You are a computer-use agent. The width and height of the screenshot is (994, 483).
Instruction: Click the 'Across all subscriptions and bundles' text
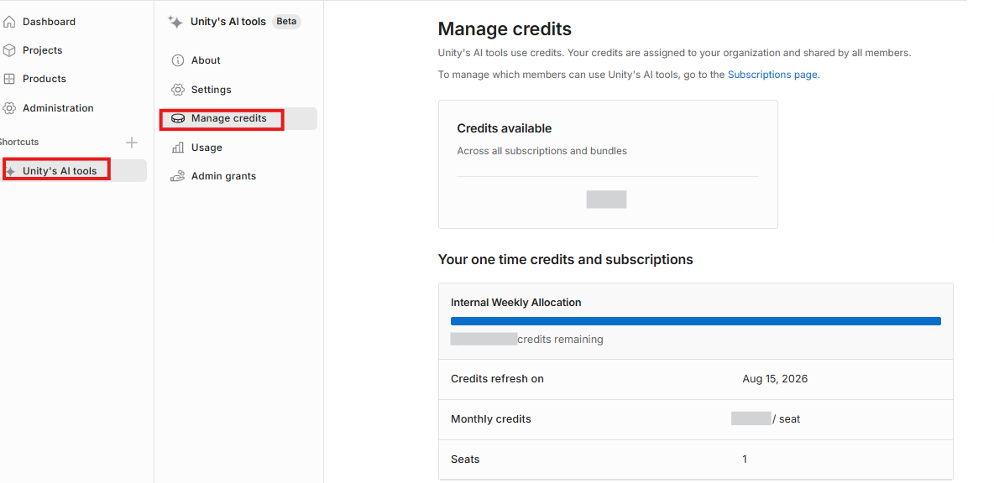(x=542, y=151)
